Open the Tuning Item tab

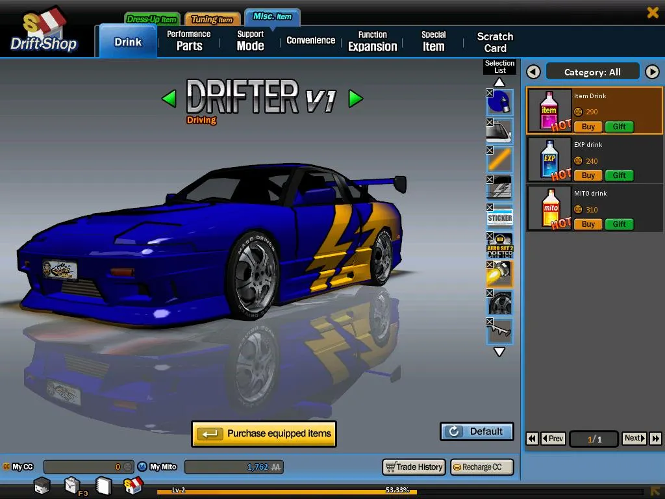coord(212,19)
